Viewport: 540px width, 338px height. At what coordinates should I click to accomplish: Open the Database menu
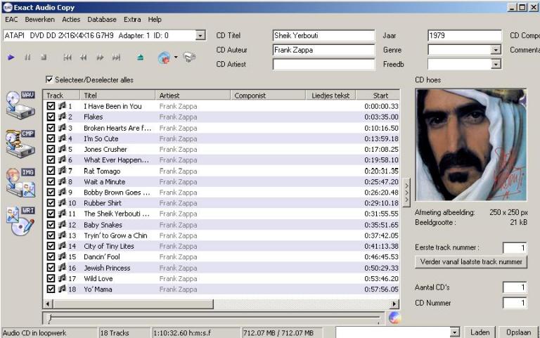point(102,20)
